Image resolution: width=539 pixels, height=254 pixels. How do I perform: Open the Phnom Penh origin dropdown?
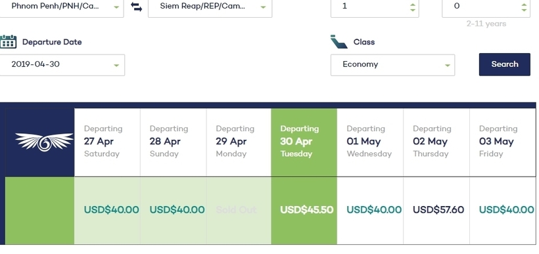(x=62, y=7)
